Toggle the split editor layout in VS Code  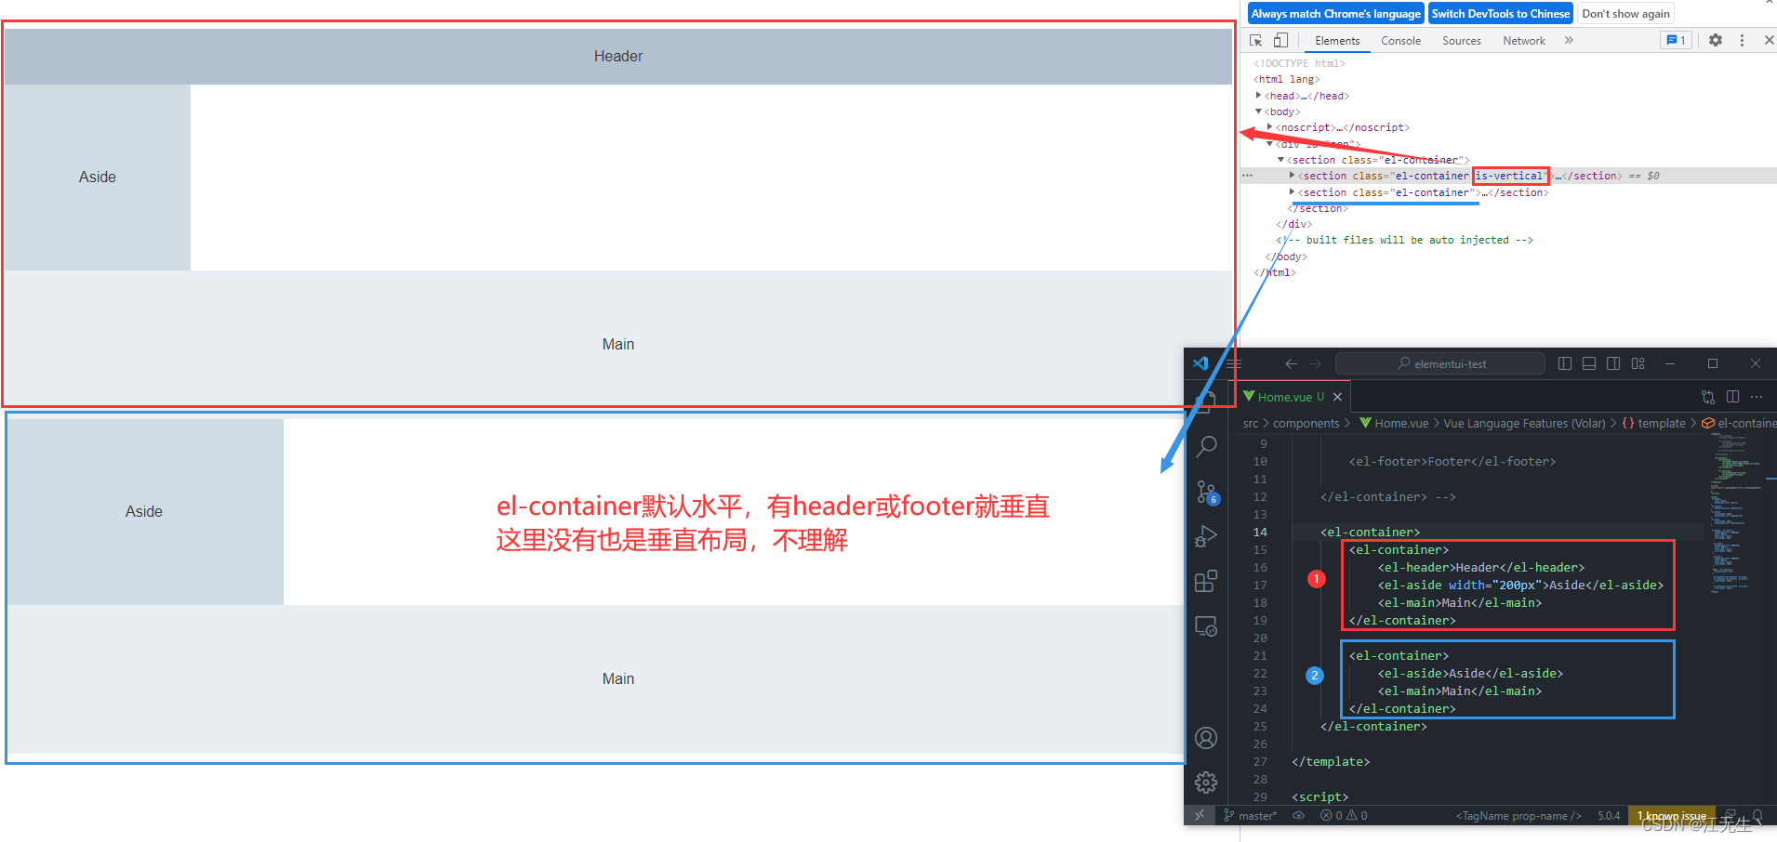click(1732, 396)
